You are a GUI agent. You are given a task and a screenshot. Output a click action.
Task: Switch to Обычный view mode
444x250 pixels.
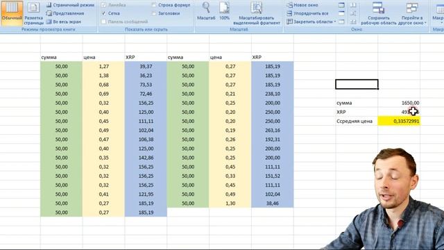click(x=12, y=13)
